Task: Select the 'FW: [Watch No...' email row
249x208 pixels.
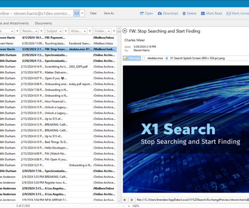Action: (x=58, y=154)
